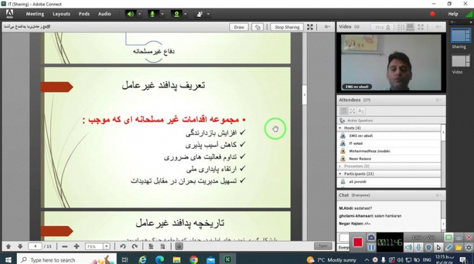Rotate page counterclockwise icon
This screenshot has width=474, height=264.
[x=123, y=246]
